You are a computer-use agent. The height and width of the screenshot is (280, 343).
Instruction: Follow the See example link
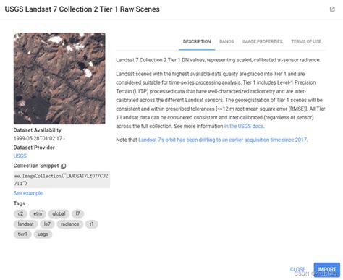(x=28, y=193)
